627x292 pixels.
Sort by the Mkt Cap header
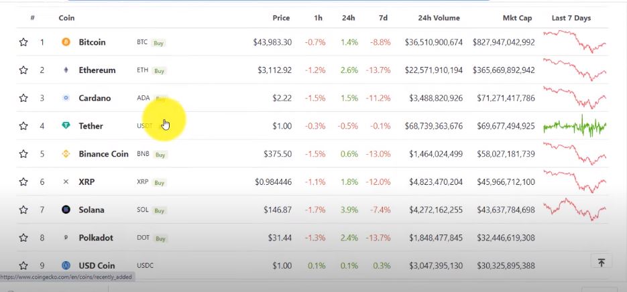click(x=518, y=18)
